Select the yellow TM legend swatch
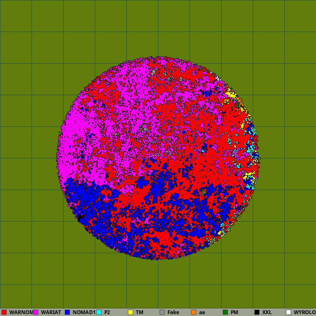316x316 pixels. pyautogui.click(x=131, y=312)
